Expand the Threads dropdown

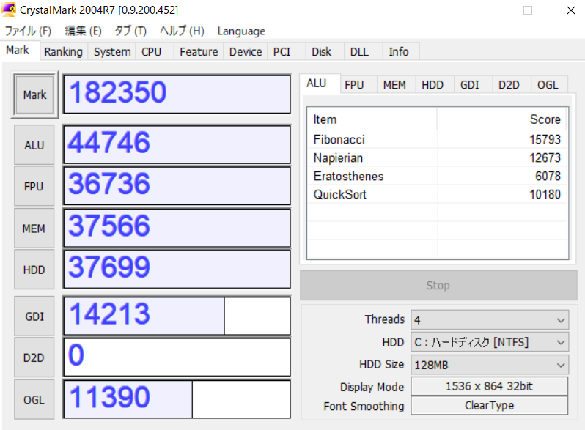(x=489, y=320)
